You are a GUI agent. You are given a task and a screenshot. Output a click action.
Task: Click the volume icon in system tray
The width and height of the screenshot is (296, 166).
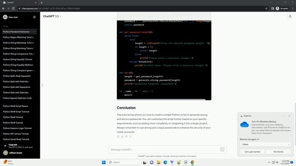(277, 162)
